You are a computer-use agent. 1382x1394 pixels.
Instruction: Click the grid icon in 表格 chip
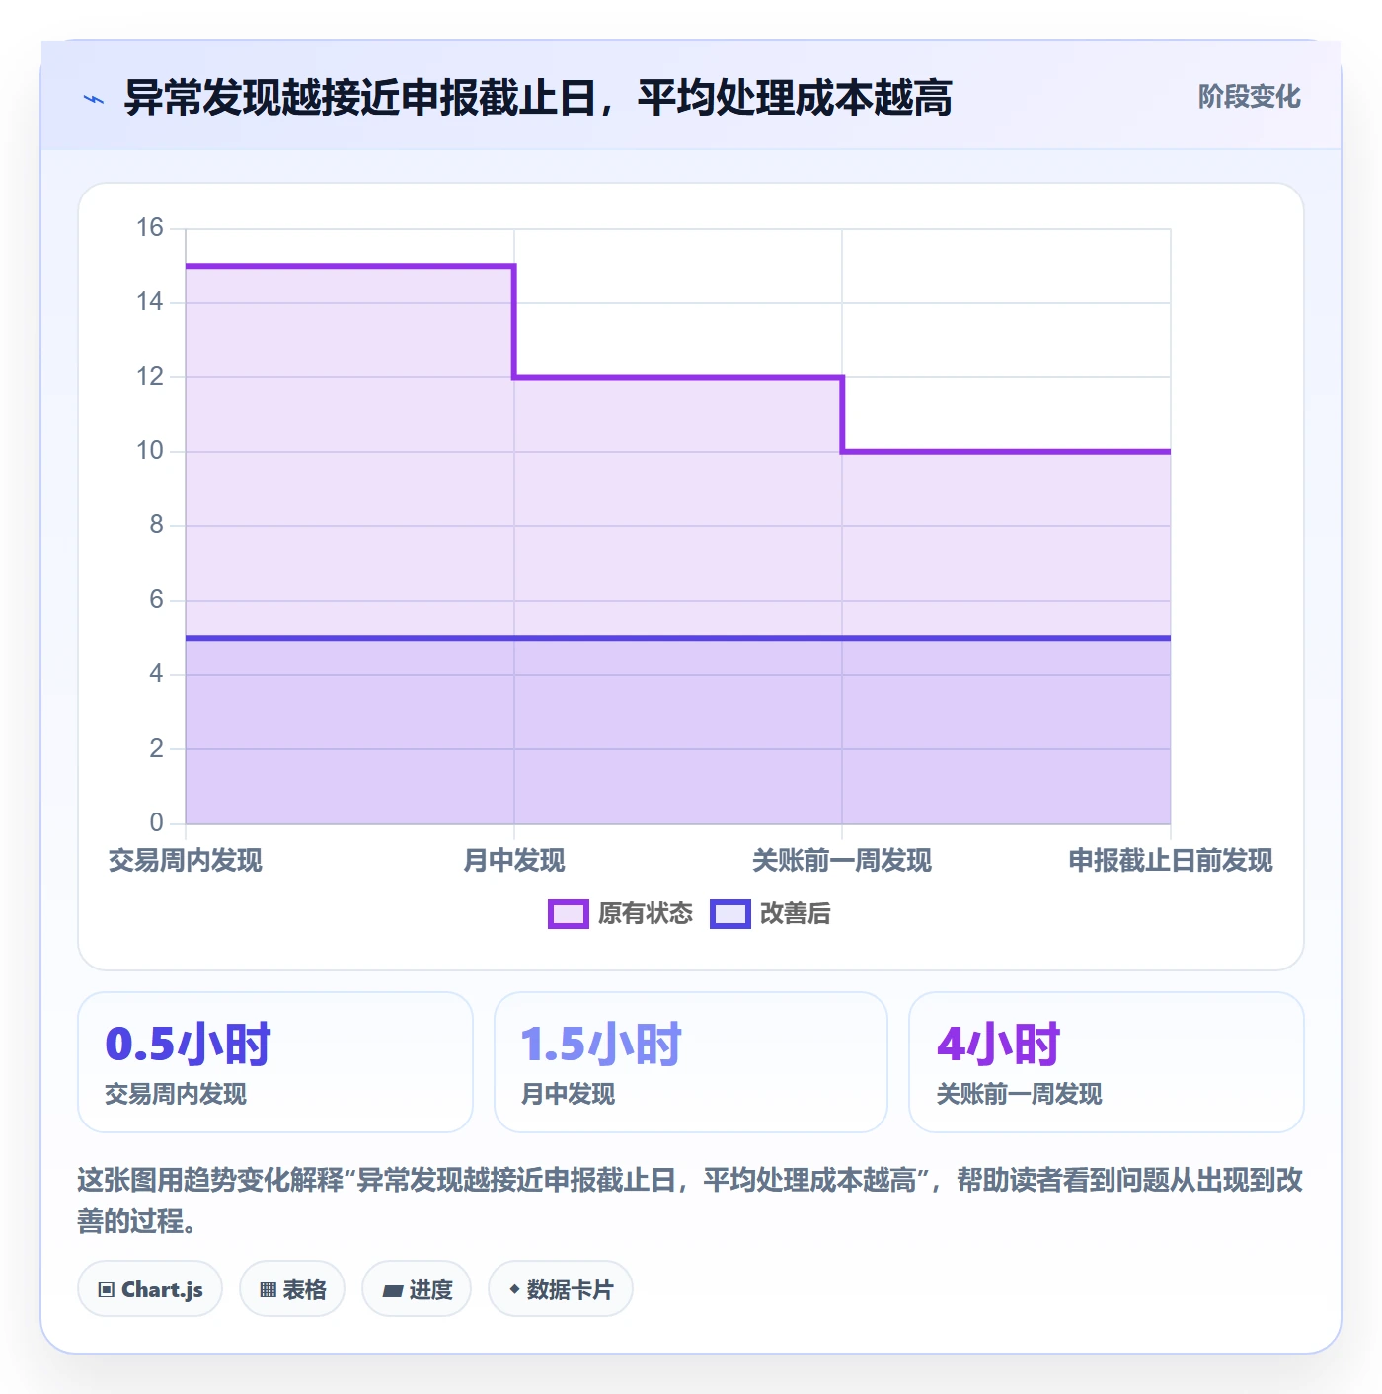268,1290
